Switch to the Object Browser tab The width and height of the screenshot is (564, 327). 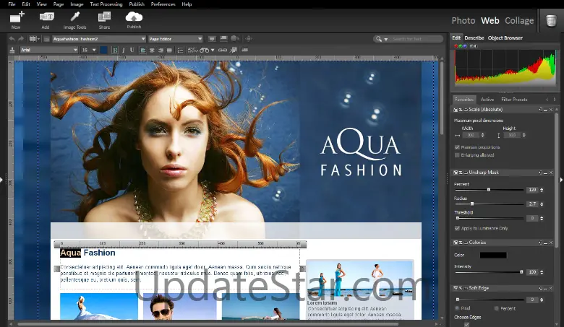pyautogui.click(x=505, y=38)
